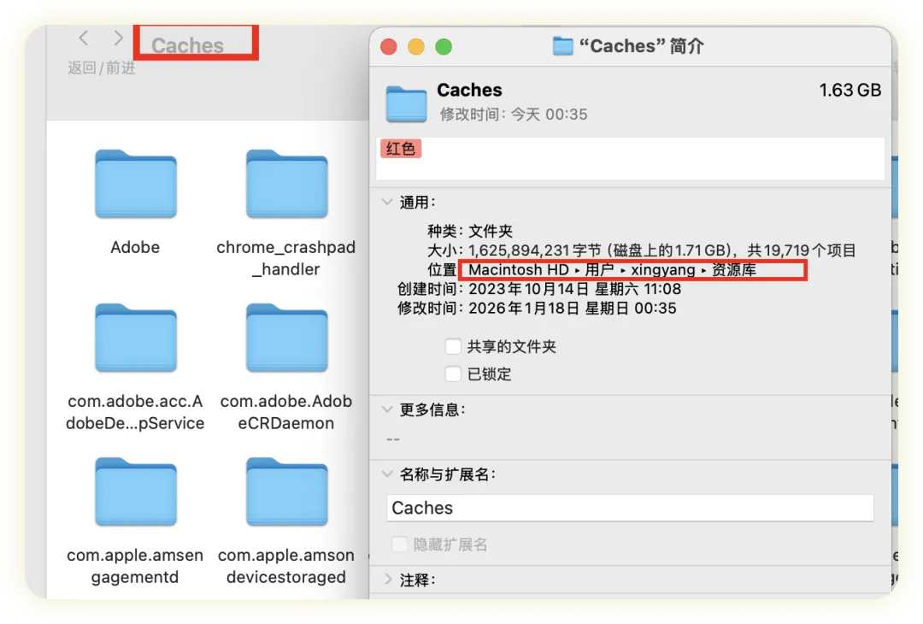Click the 创建时间 date value

pyautogui.click(x=574, y=289)
